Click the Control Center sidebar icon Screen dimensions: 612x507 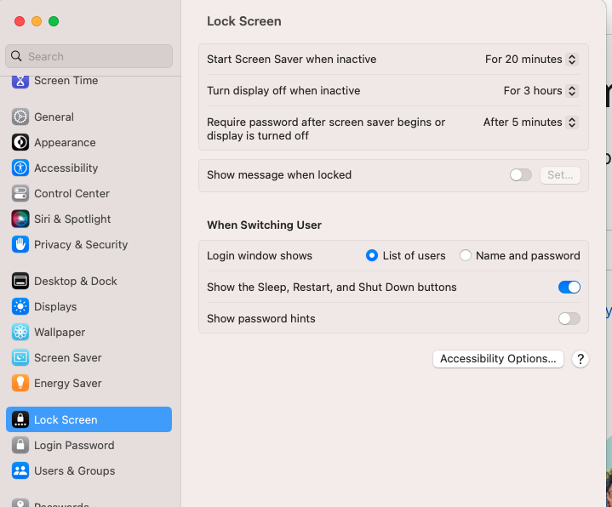(20, 194)
